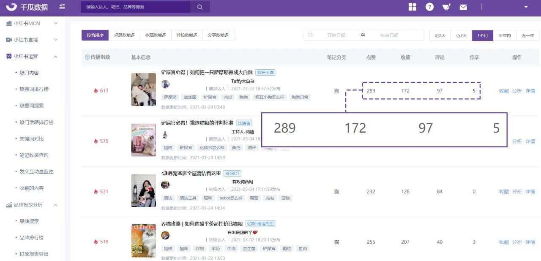
Task: Open 详情 for the Samoyed note
Action: [530, 91]
